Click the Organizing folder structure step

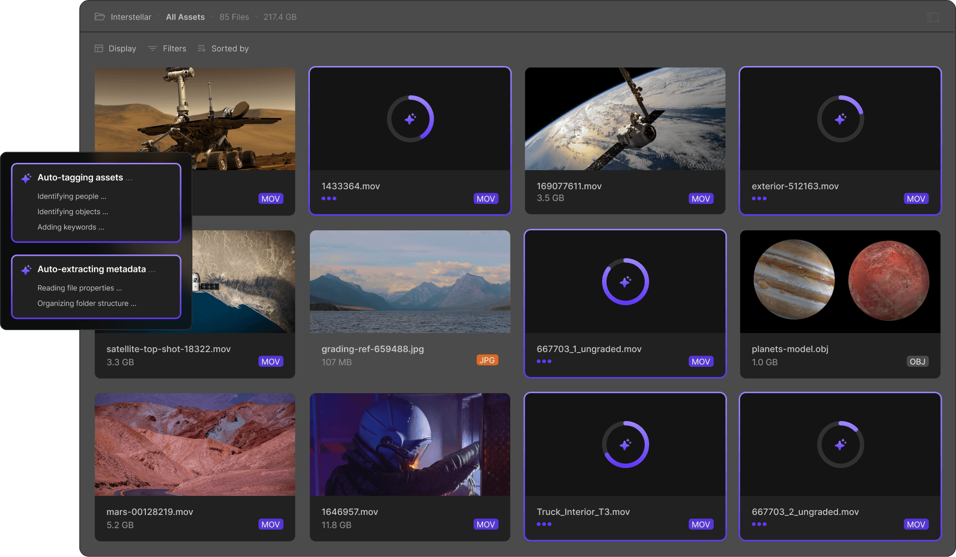[87, 303]
